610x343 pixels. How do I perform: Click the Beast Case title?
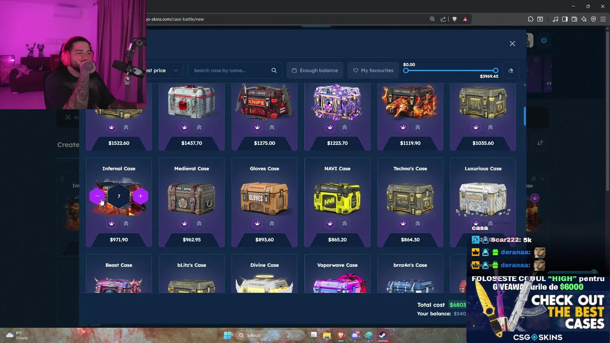point(119,265)
